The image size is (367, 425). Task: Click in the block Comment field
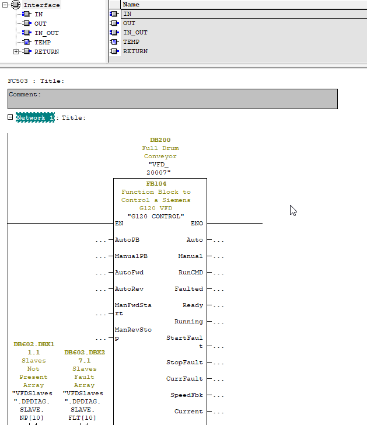pyautogui.click(x=173, y=99)
